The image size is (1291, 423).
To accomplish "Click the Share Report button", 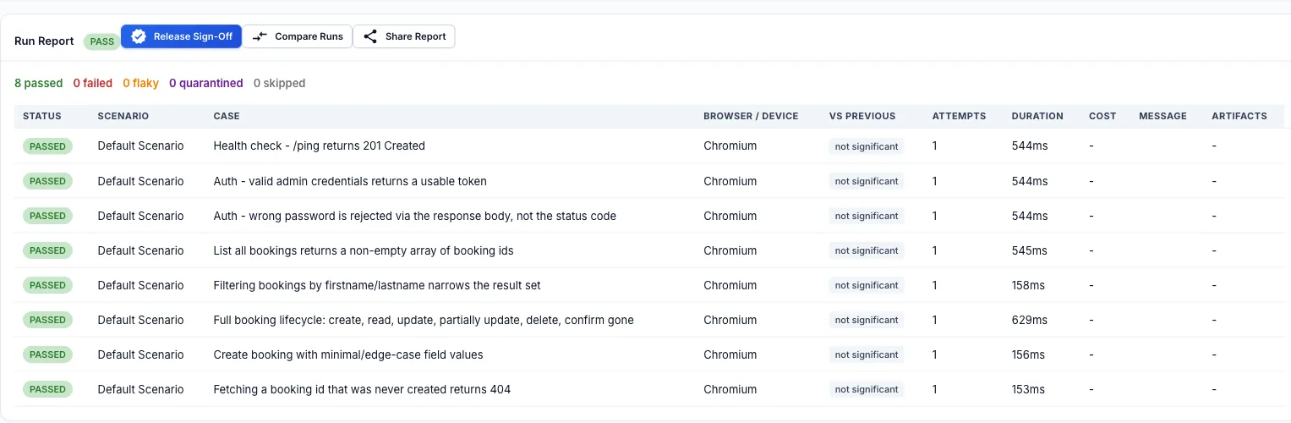I will 404,36.
